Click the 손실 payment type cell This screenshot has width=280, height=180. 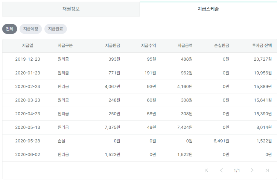(61, 141)
